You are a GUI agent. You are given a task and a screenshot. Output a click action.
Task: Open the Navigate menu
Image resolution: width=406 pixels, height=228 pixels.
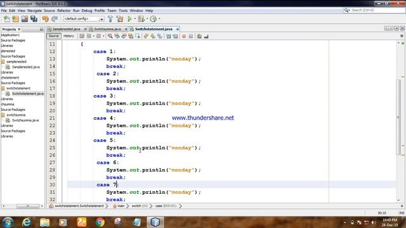pos(34,11)
